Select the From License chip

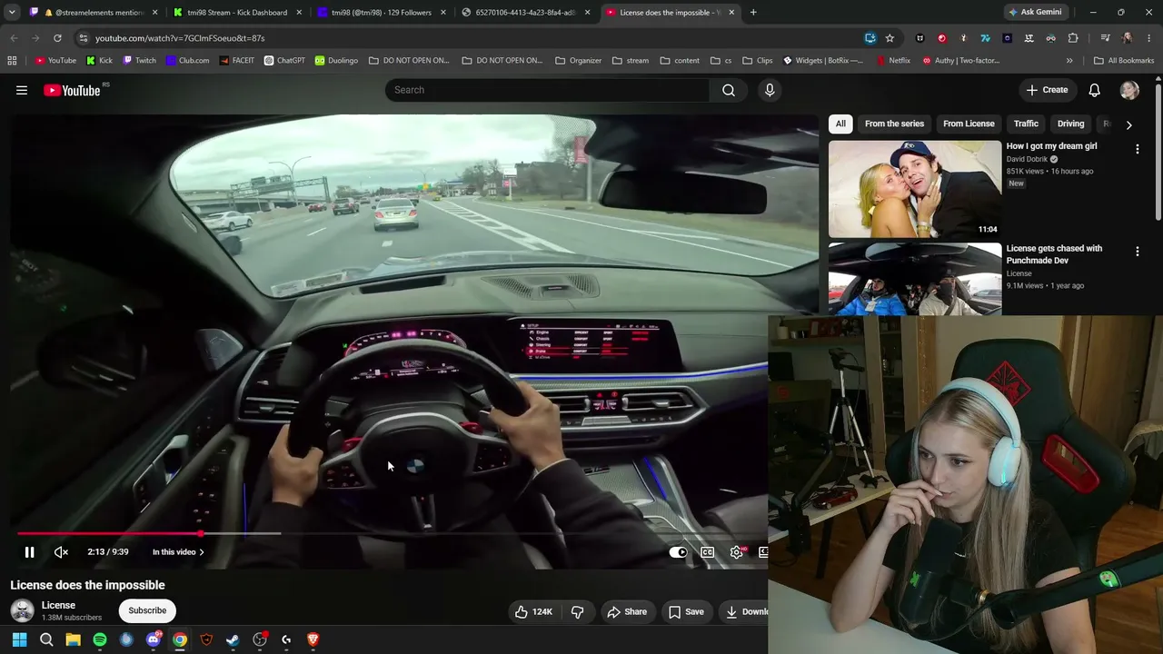(x=969, y=124)
